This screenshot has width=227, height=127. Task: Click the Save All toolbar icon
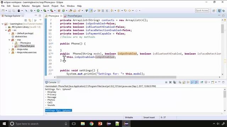(x=14, y=11)
